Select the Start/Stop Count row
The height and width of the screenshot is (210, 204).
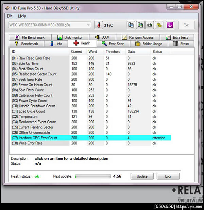(91, 69)
